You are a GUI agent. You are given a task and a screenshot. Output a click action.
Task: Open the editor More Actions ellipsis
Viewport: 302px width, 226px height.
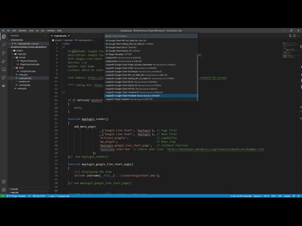tap(298, 36)
